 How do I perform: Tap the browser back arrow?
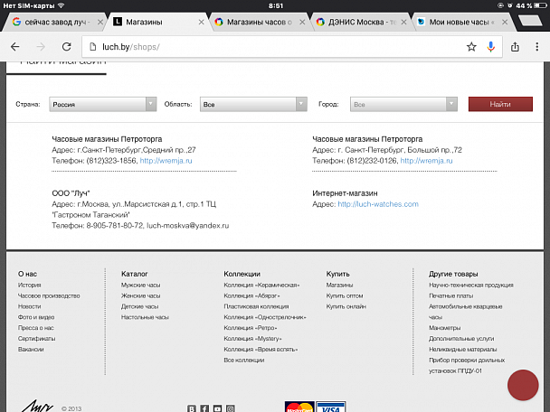pos(15,47)
